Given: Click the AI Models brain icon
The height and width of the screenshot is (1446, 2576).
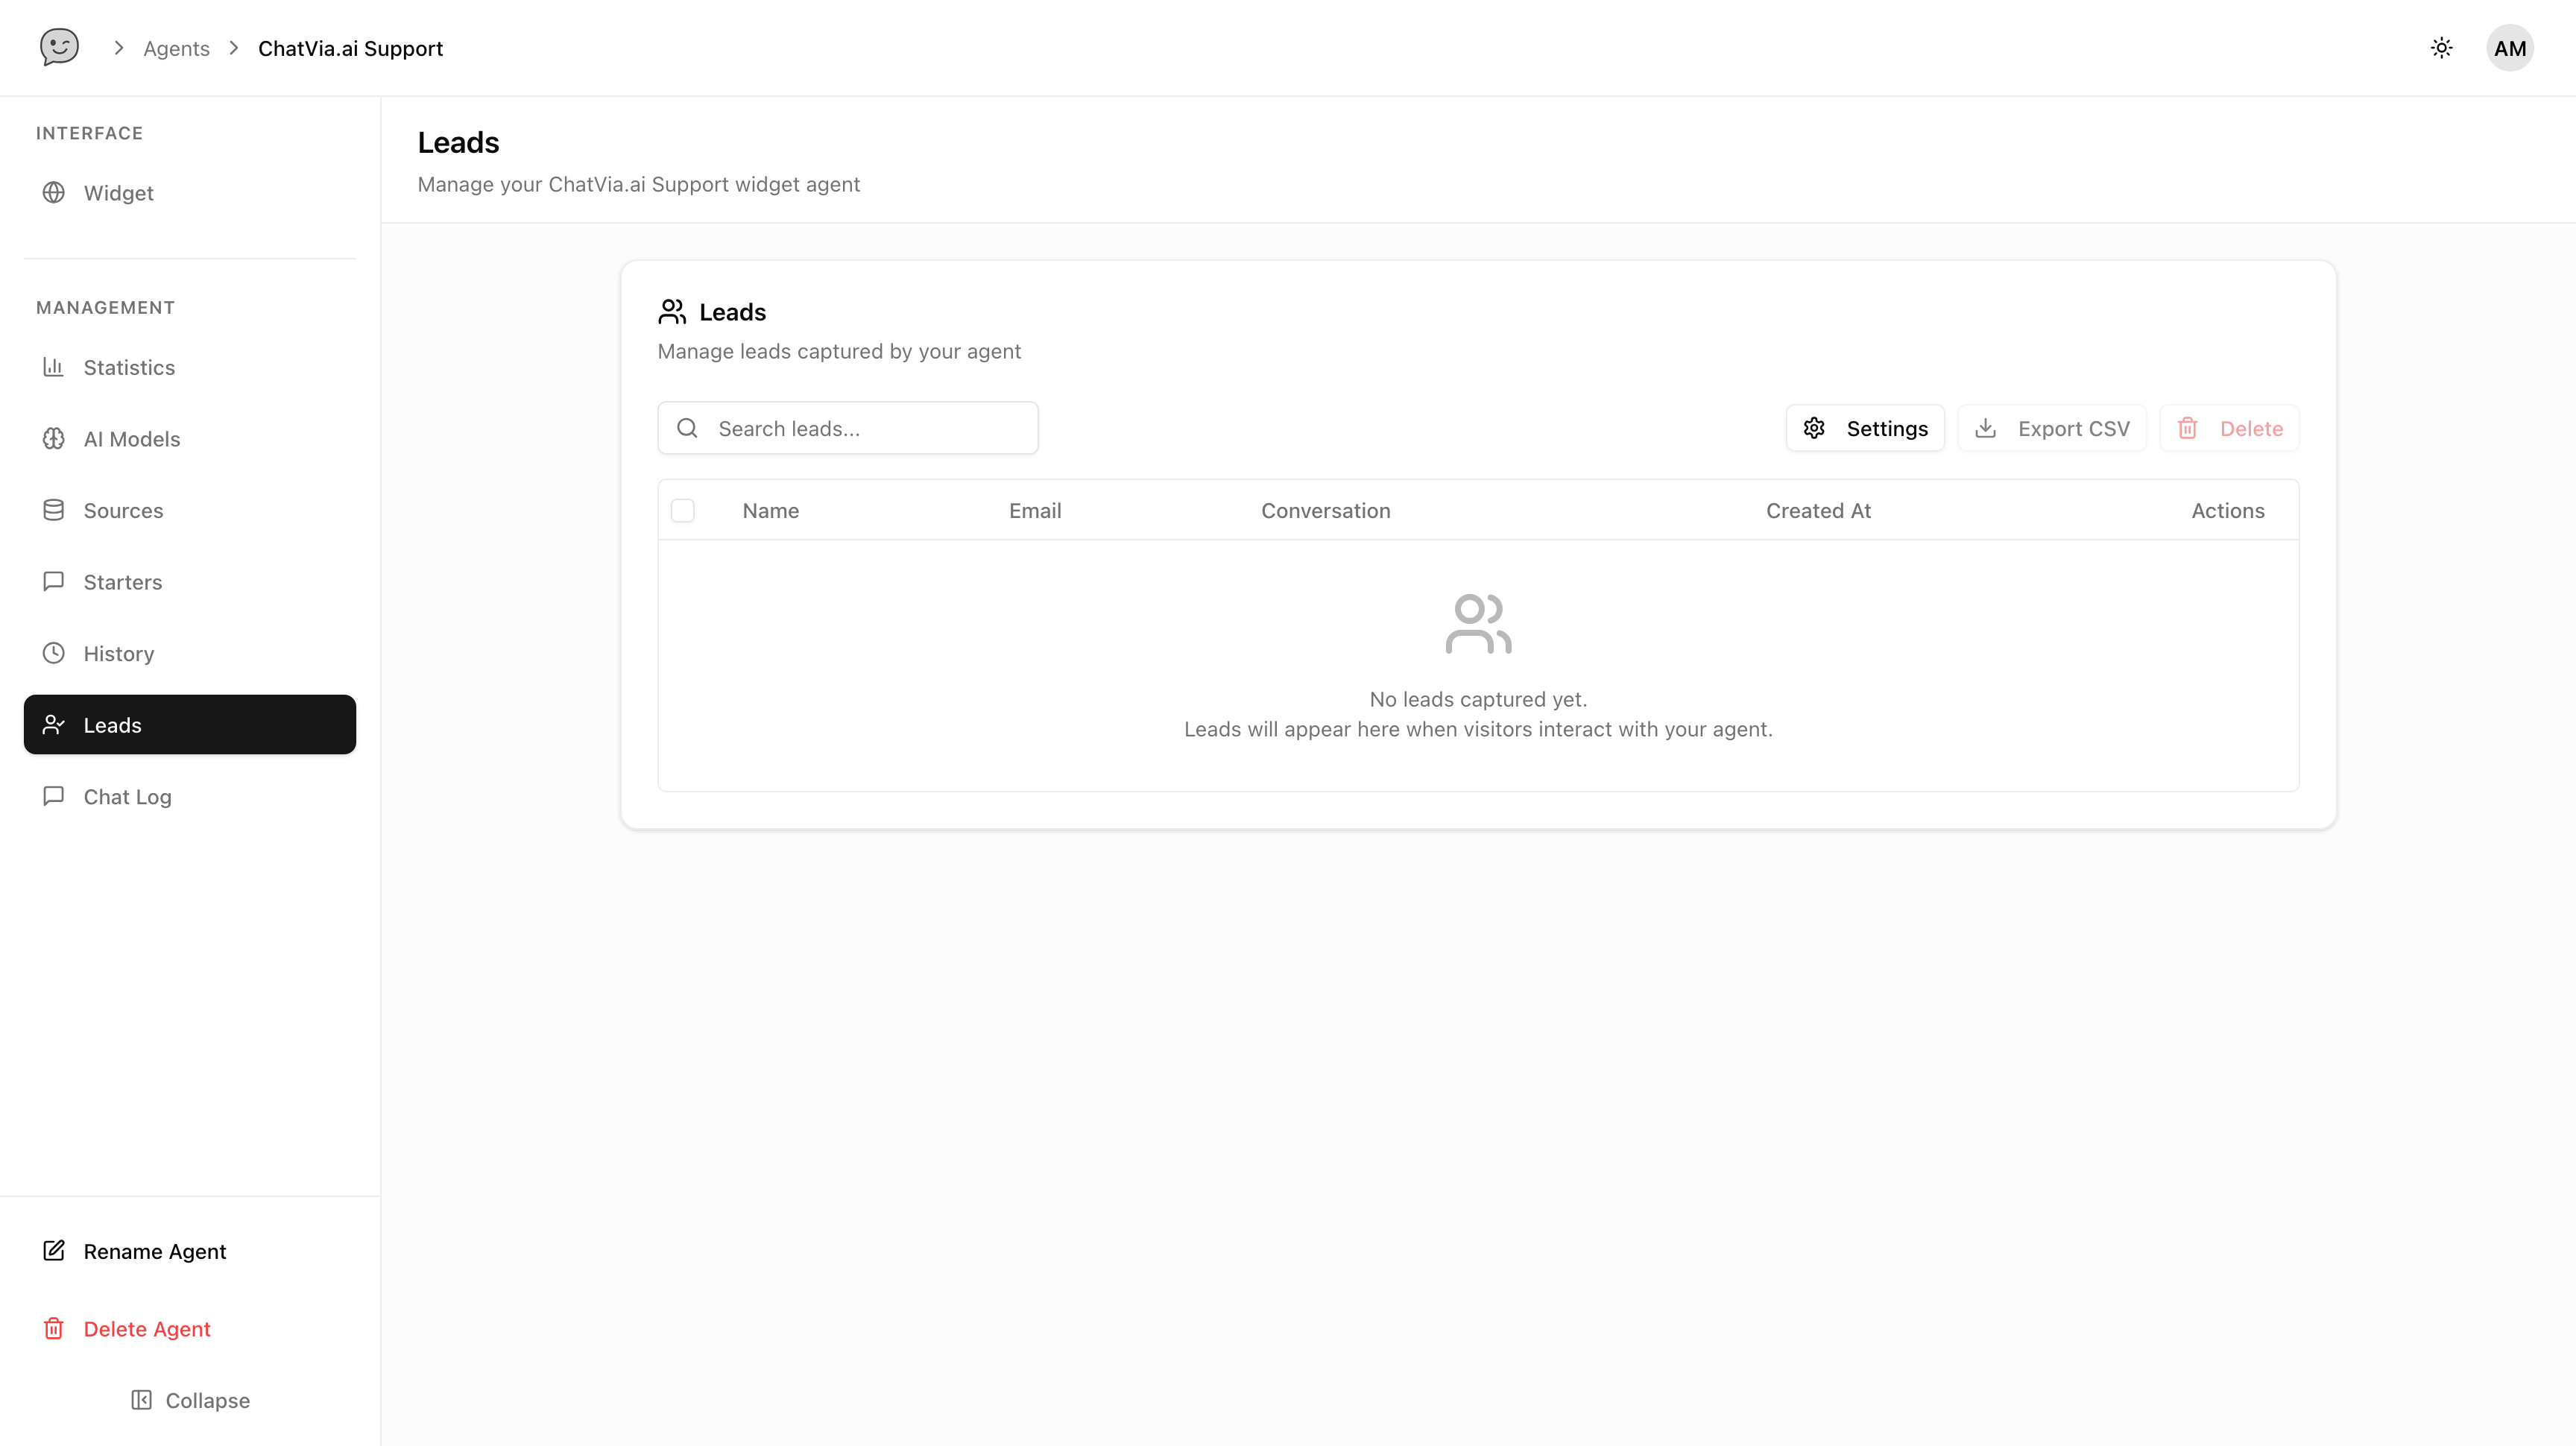Looking at the screenshot, I should pos(54,439).
